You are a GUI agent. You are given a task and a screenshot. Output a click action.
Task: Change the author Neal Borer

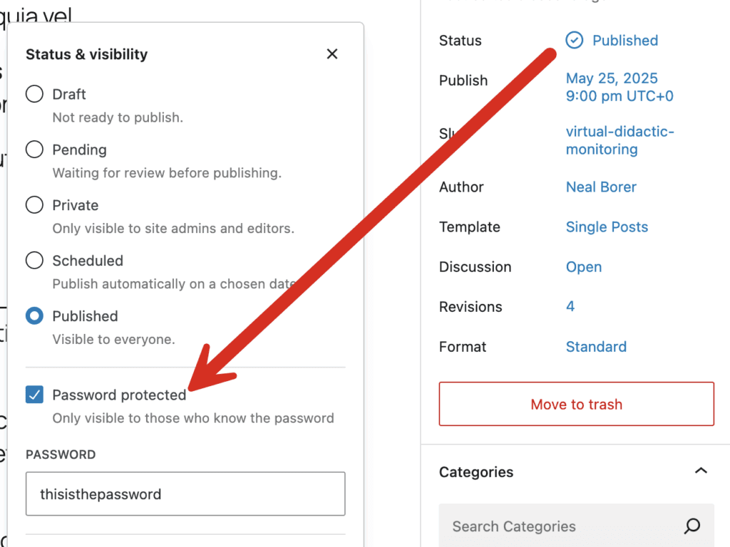pos(601,187)
